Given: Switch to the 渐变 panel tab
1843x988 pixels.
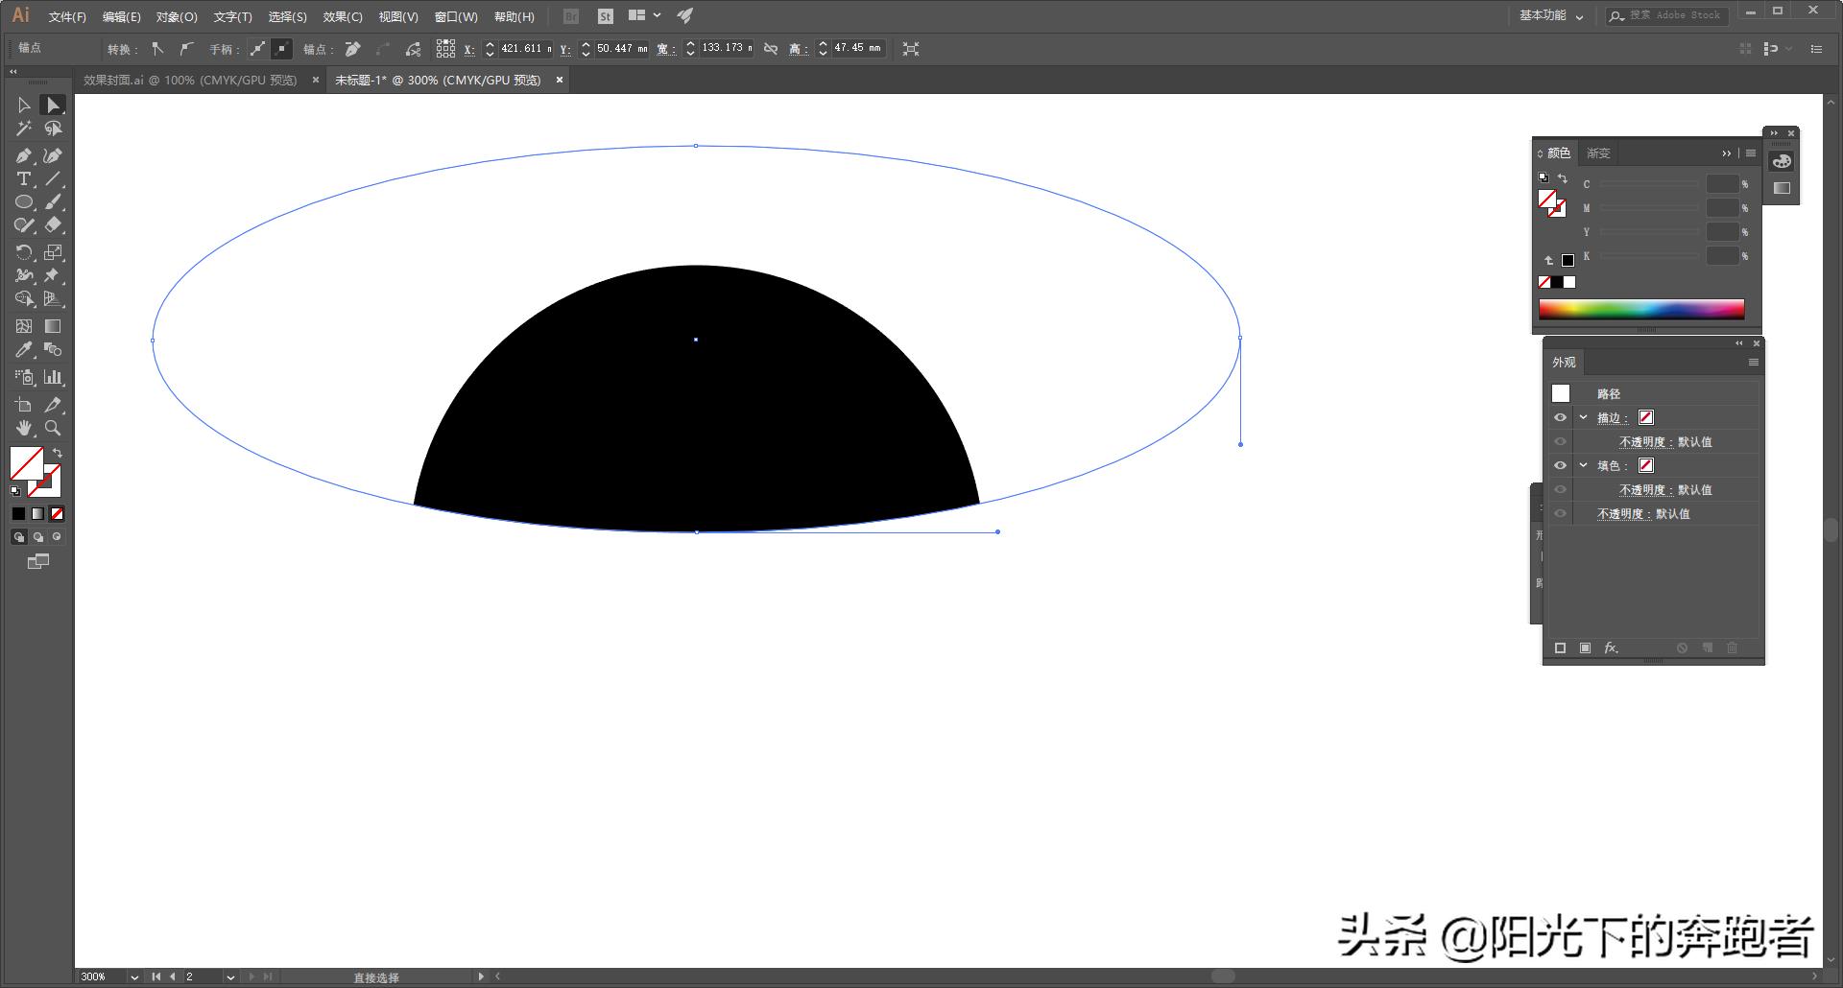Looking at the screenshot, I should (x=1598, y=153).
